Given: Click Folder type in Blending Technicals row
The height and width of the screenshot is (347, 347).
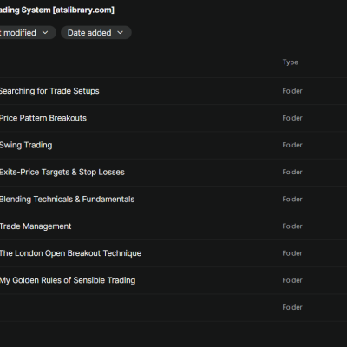Looking at the screenshot, I should point(292,200).
